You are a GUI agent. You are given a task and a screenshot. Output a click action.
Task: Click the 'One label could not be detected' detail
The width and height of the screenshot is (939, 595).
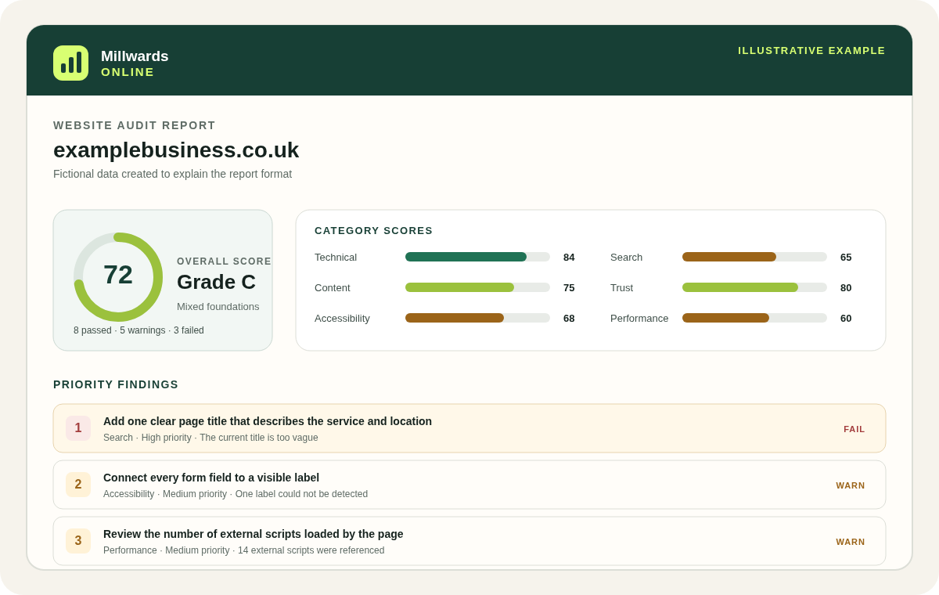(301, 494)
